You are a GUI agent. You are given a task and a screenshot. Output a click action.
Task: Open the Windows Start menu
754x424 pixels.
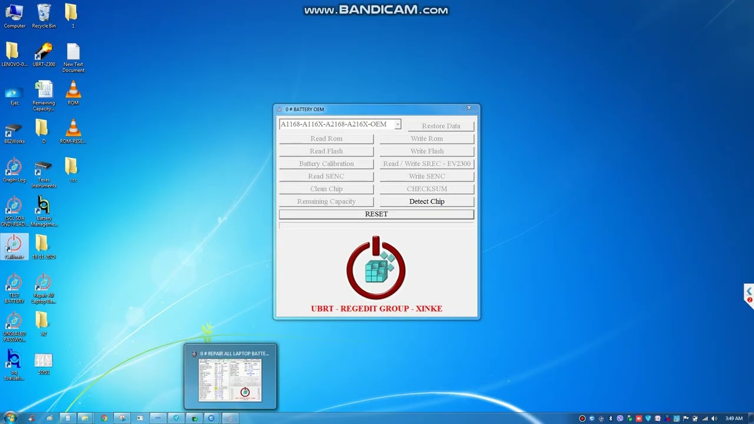click(11, 418)
